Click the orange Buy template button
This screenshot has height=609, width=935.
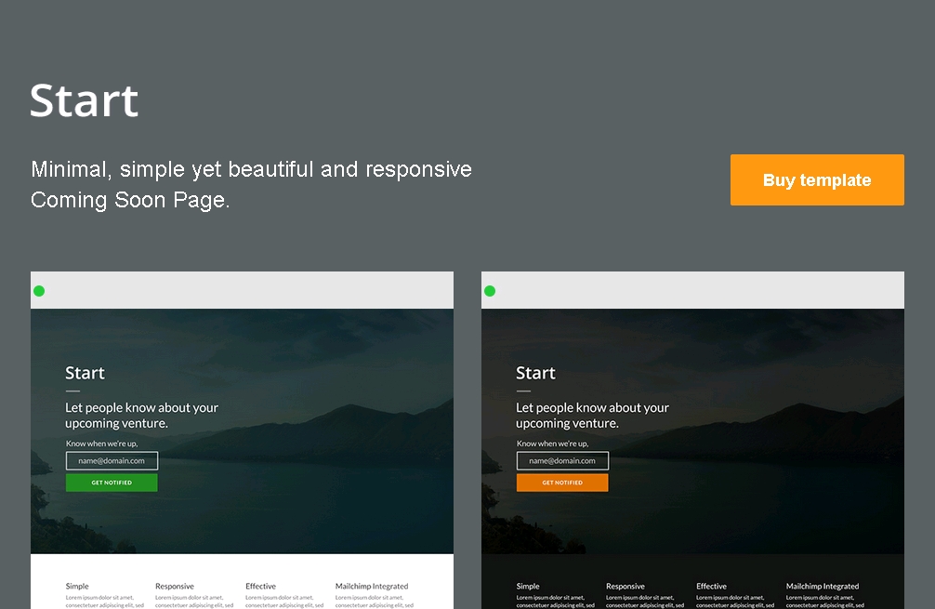[817, 180]
